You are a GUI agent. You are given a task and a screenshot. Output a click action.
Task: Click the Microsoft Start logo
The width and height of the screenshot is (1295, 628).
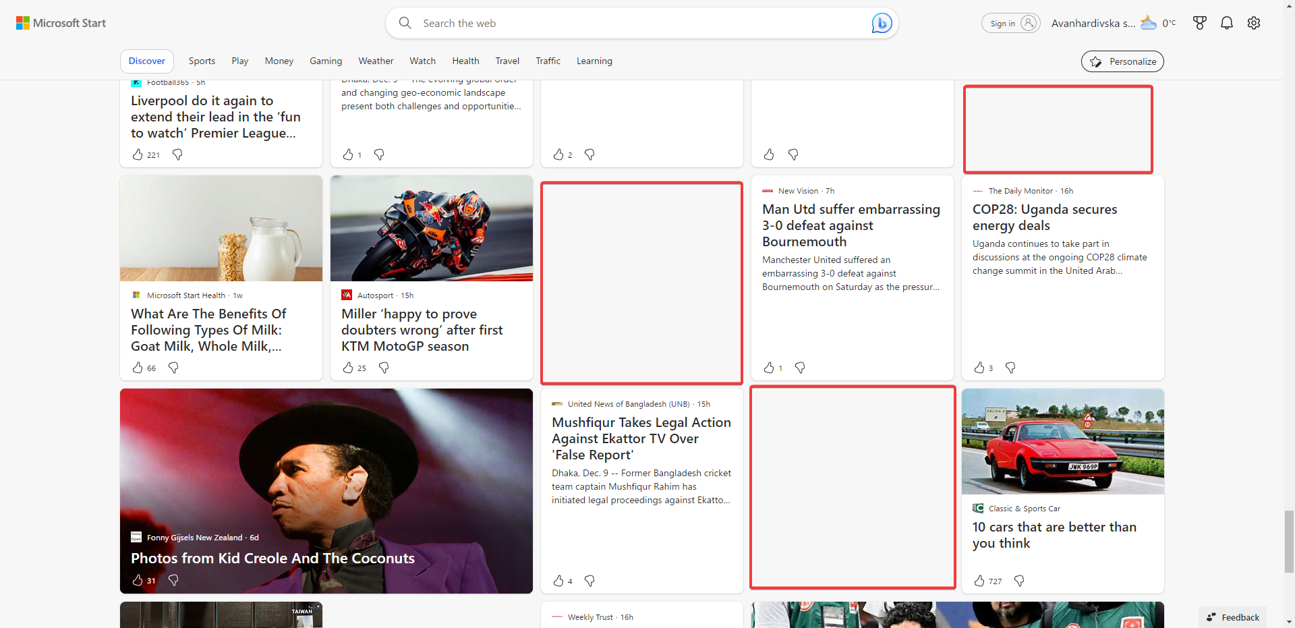point(61,22)
